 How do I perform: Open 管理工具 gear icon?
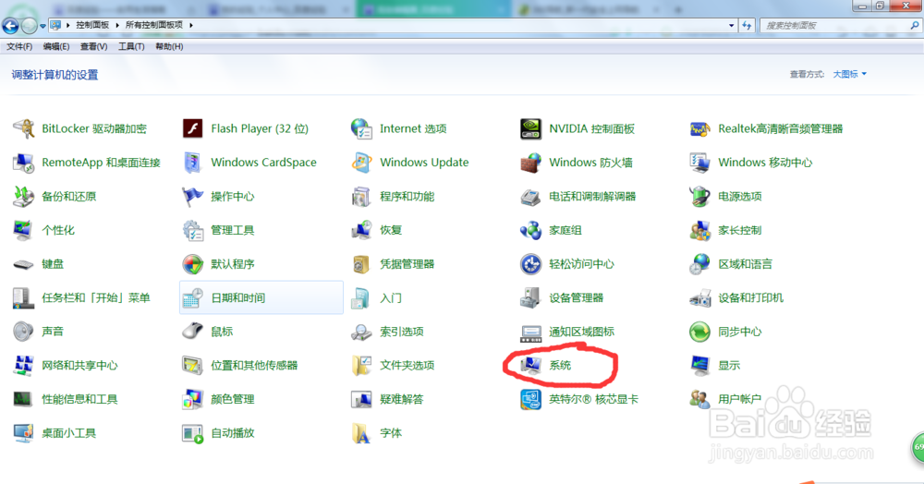(x=193, y=230)
